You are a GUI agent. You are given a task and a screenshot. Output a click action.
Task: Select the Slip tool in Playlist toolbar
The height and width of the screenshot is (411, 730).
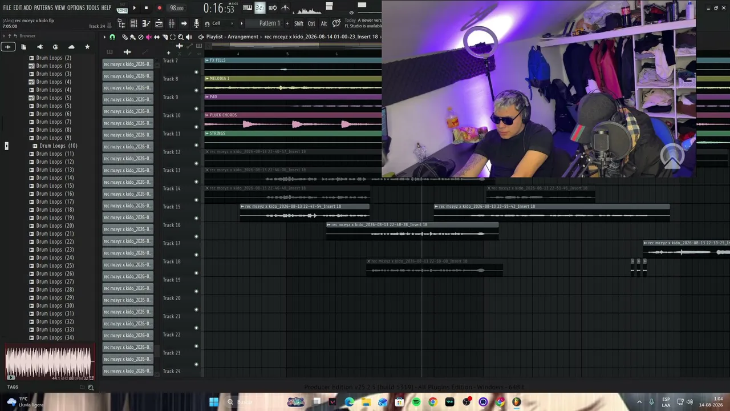(157, 37)
